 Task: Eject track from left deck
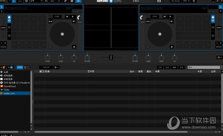74,47
